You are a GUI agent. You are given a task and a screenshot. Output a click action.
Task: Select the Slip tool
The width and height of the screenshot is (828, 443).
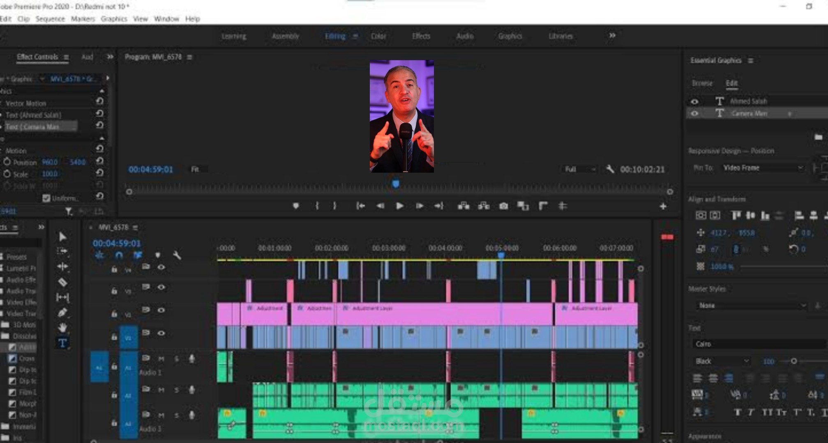pos(62,297)
